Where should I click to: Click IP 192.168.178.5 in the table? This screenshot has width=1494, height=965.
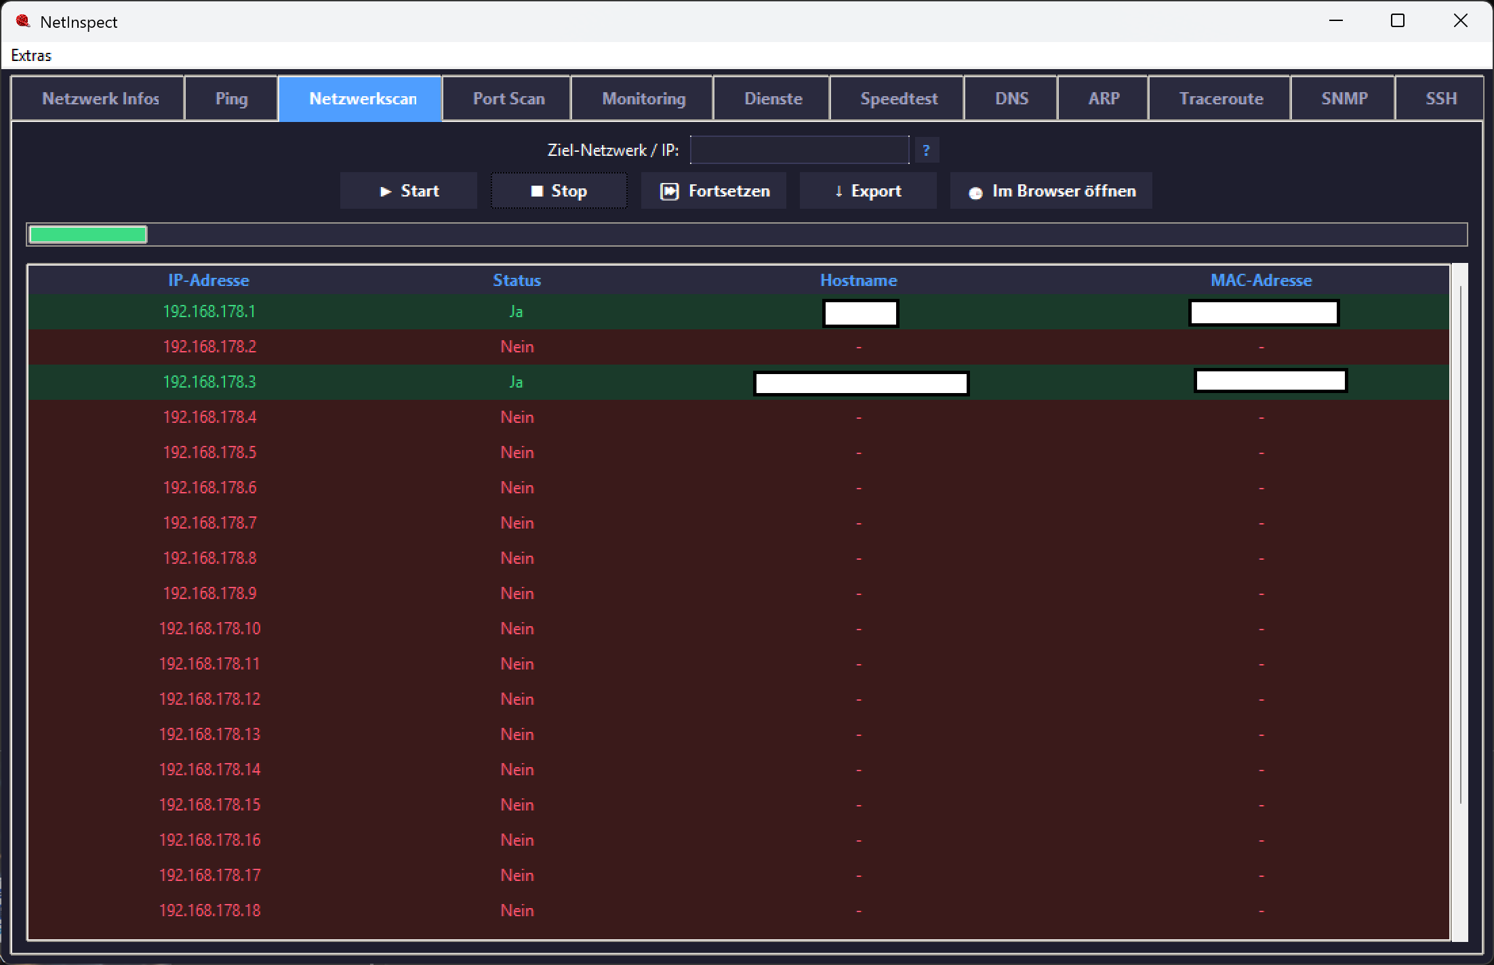click(x=209, y=452)
